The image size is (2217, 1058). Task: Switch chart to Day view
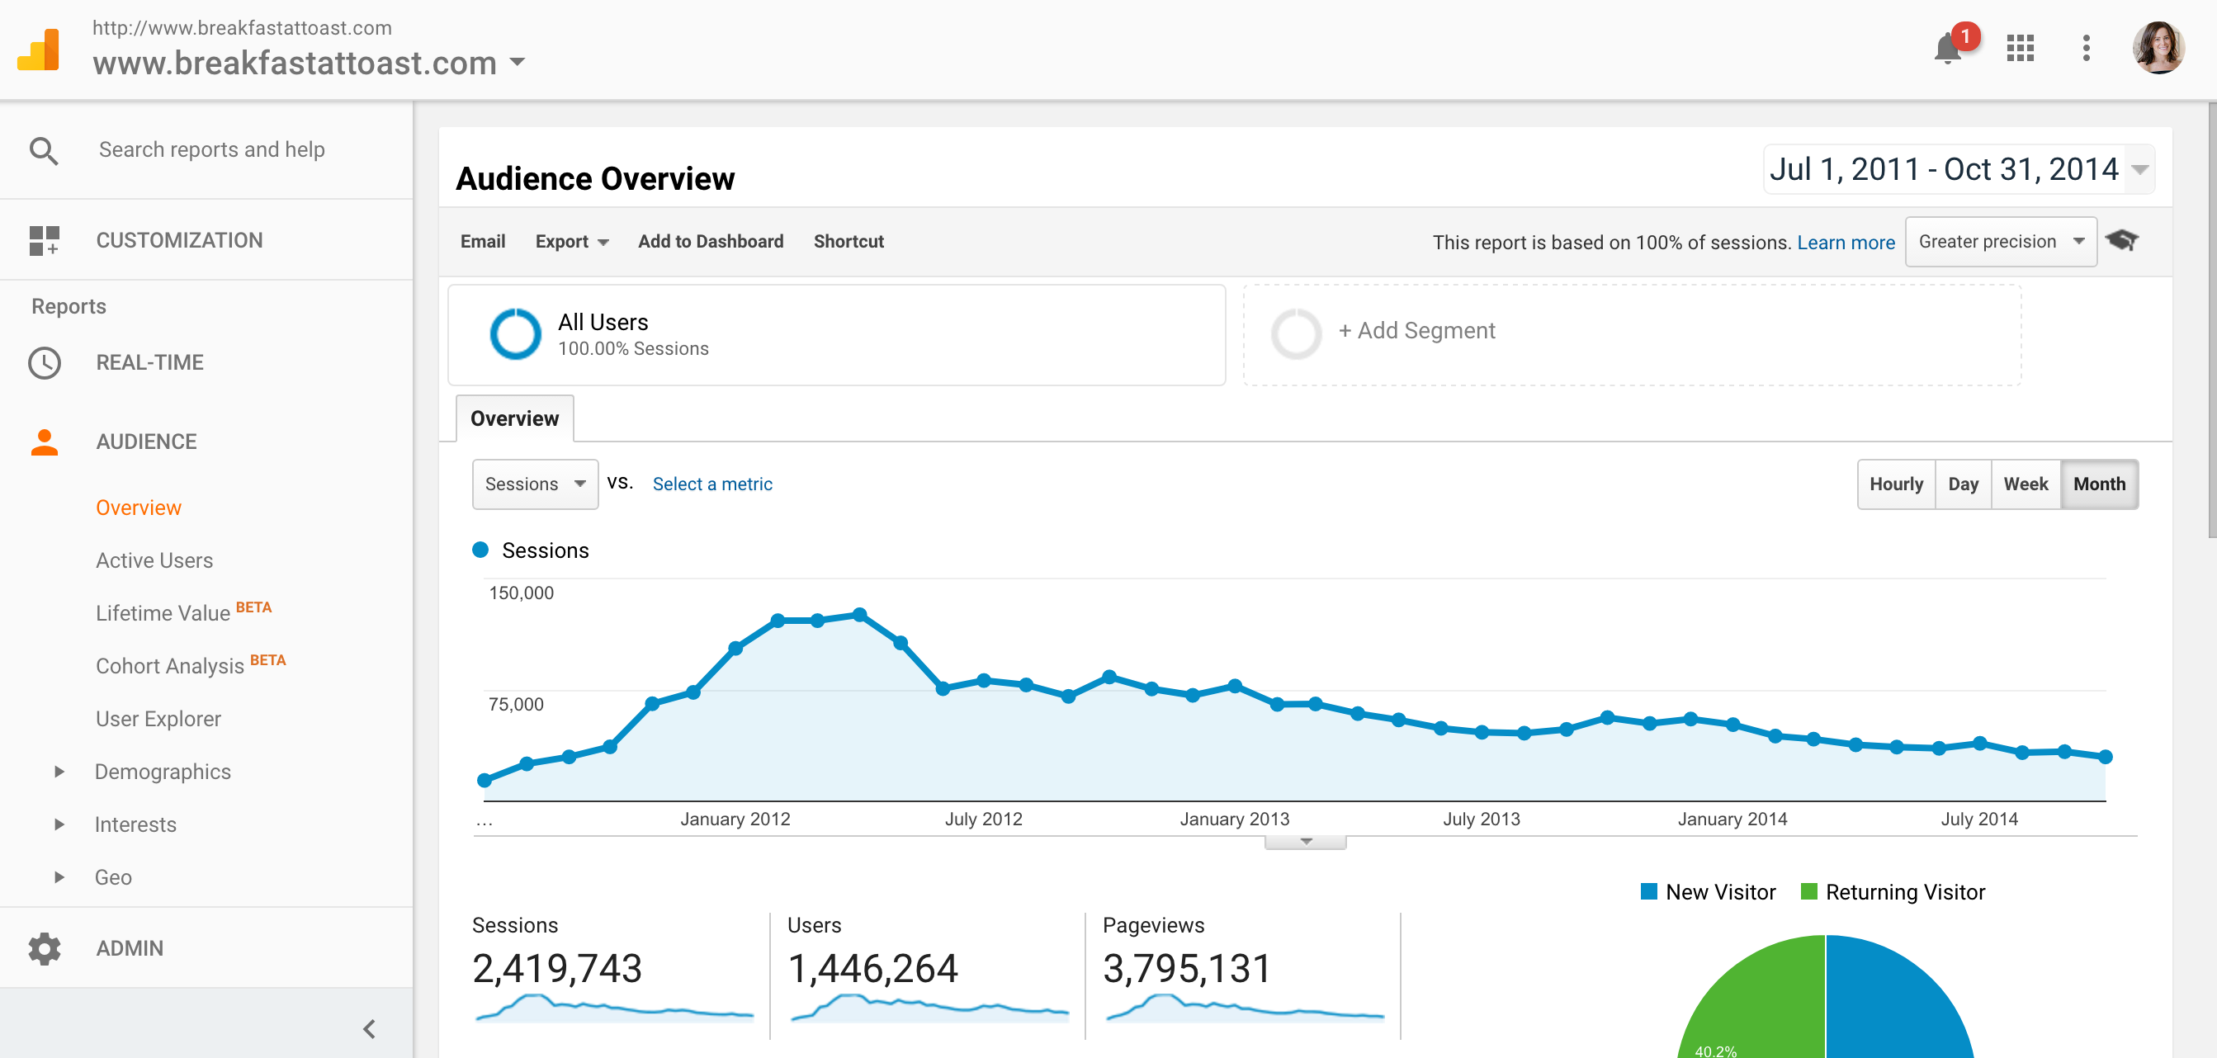pyautogui.click(x=1963, y=484)
